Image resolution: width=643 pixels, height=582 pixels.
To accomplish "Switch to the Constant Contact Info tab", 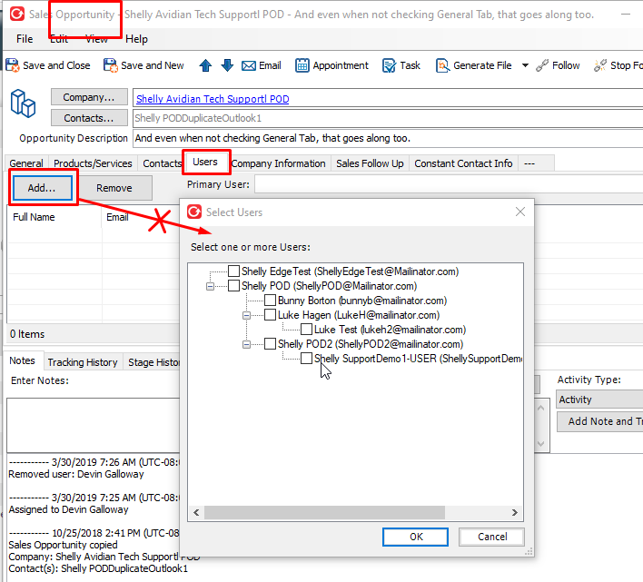I will [463, 163].
